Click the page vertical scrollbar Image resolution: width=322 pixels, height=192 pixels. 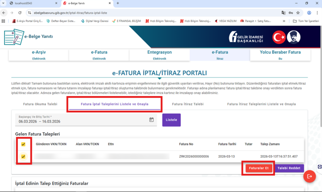[320, 76]
